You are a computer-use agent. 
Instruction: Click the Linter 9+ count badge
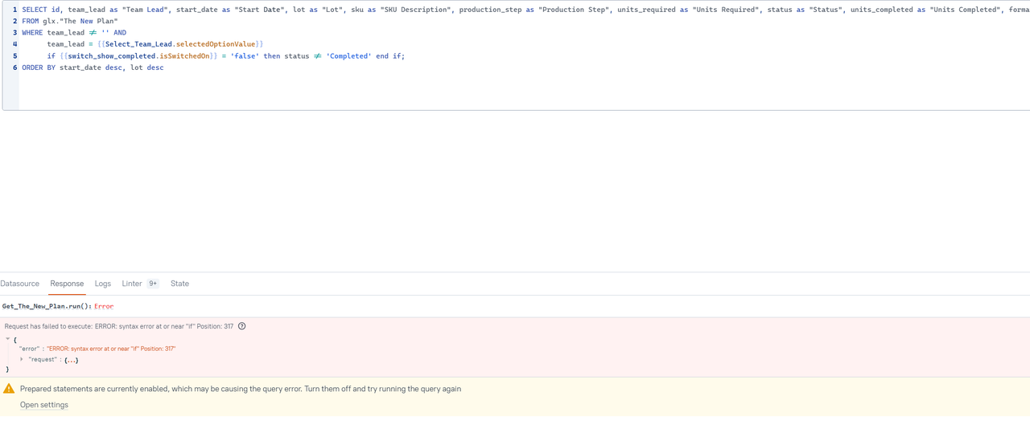coord(153,284)
